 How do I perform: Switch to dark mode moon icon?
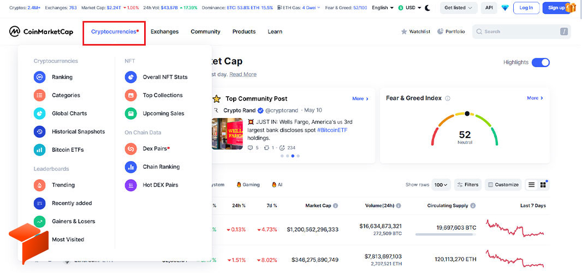coord(427,8)
